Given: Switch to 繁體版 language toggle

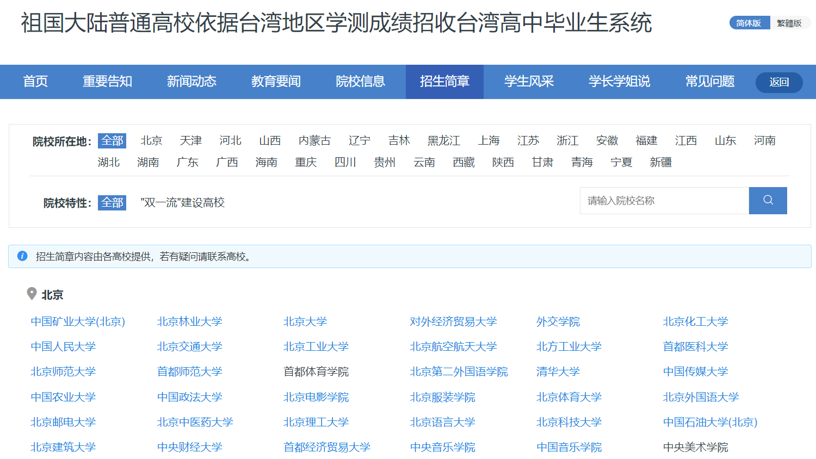Looking at the screenshot, I should tap(789, 23).
